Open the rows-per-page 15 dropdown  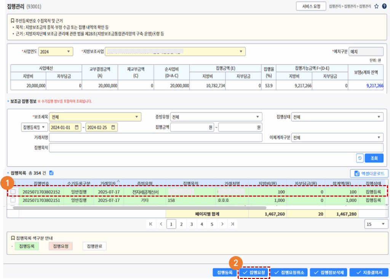pos(376,224)
